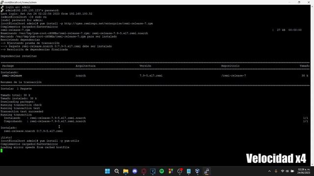Open the Windows Start menu
Viewport: 314px width, 176px height.
(x=107, y=171)
